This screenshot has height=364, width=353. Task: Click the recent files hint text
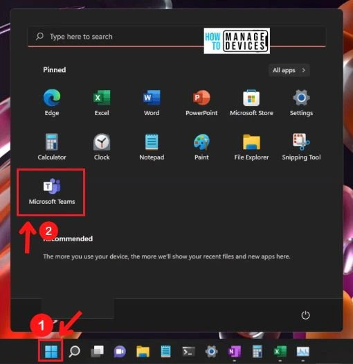[166, 257]
